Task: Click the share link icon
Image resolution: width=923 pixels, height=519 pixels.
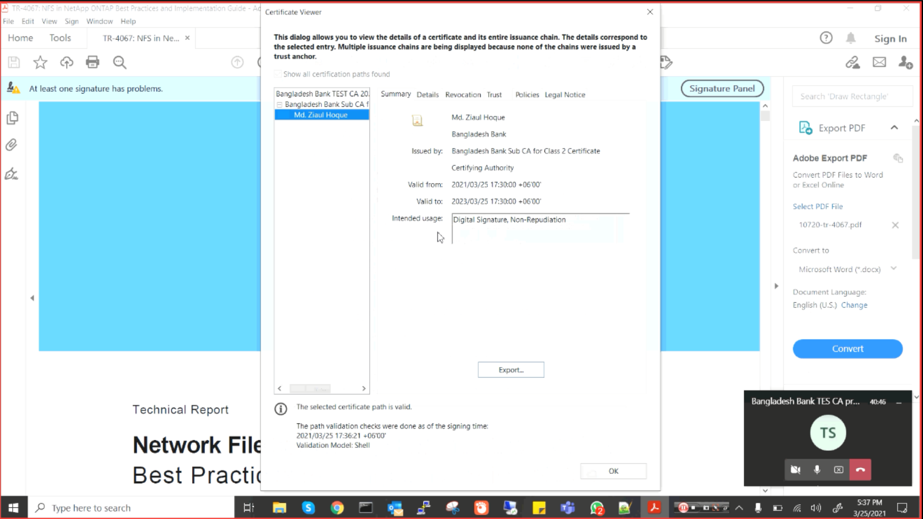Action: [x=853, y=63]
